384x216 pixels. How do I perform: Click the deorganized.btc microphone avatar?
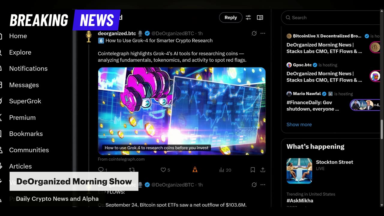(x=89, y=36)
